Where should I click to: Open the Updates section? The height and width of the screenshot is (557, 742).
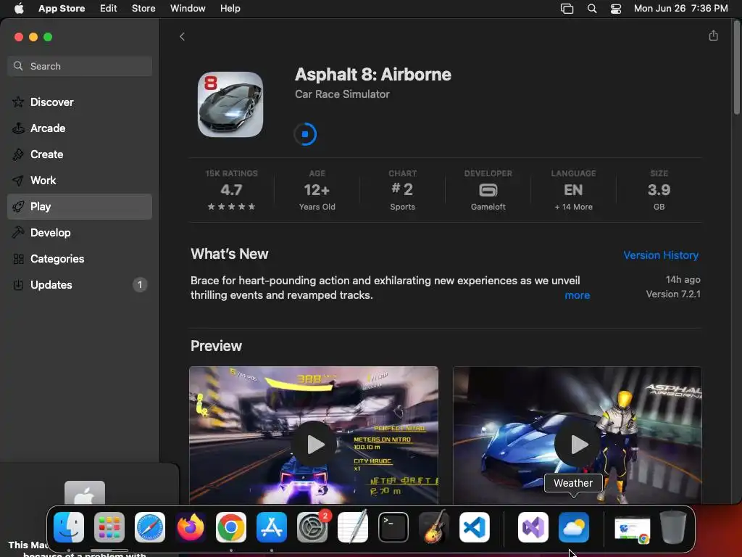point(80,284)
